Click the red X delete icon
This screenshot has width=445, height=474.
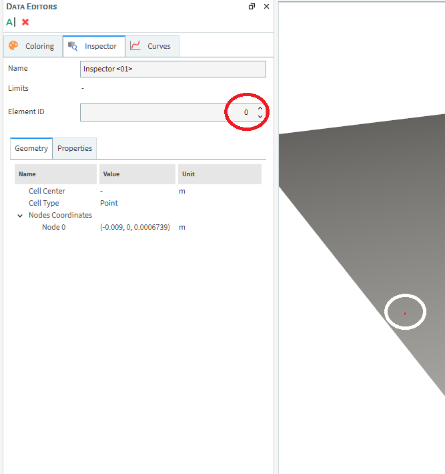[25, 22]
